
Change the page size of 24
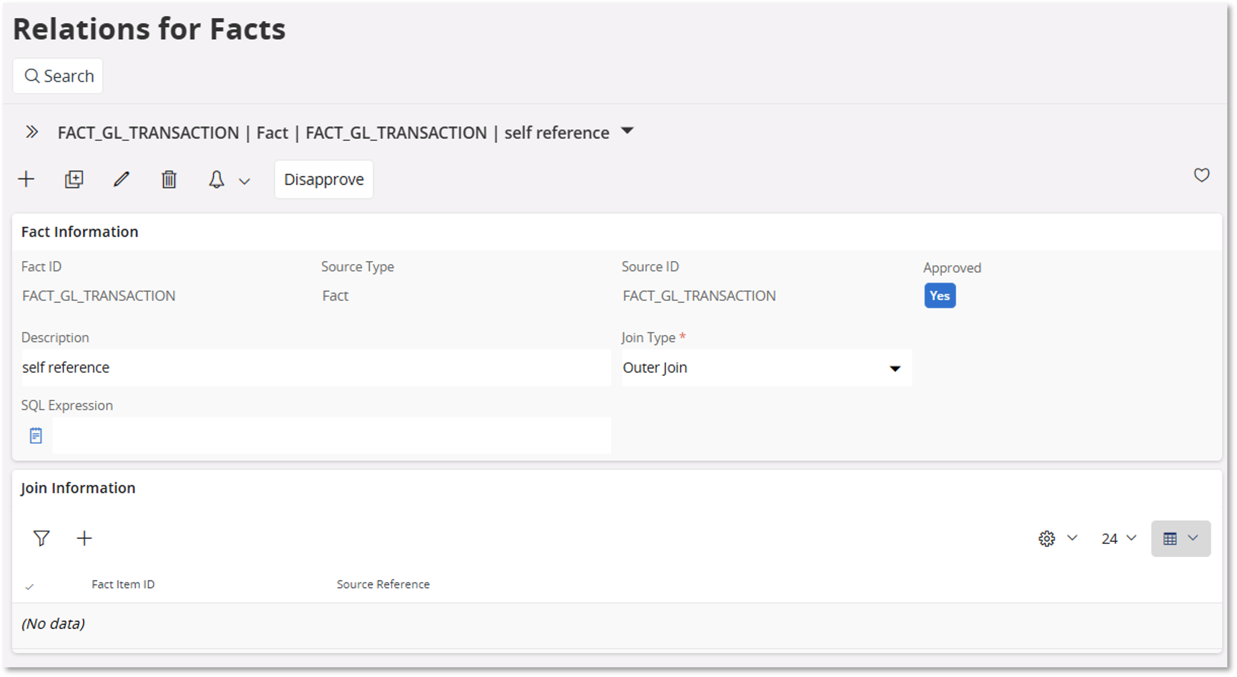tap(1119, 538)
